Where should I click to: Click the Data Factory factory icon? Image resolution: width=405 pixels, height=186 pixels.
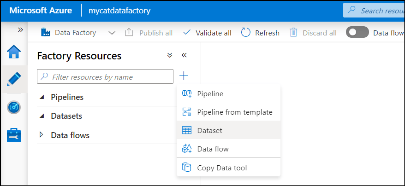(x=46, y=33)
